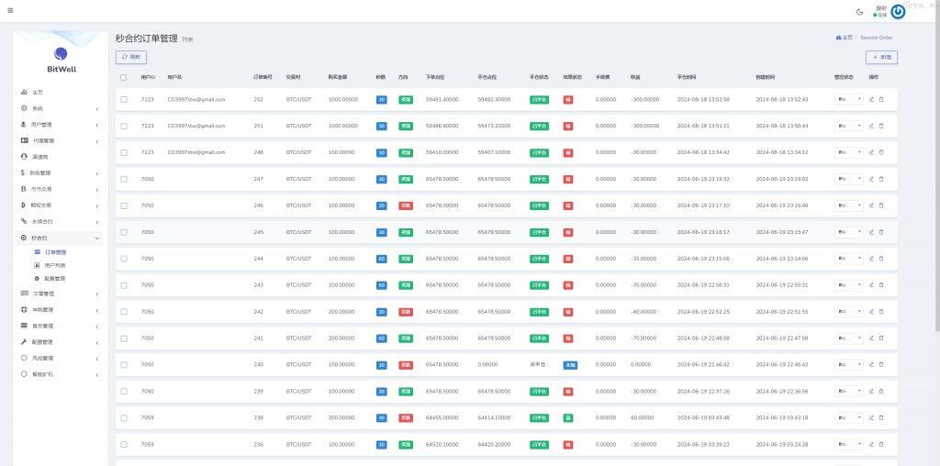Open the user avatar profile icon
The width and height of the screenshot is (940, 466).
898,12
